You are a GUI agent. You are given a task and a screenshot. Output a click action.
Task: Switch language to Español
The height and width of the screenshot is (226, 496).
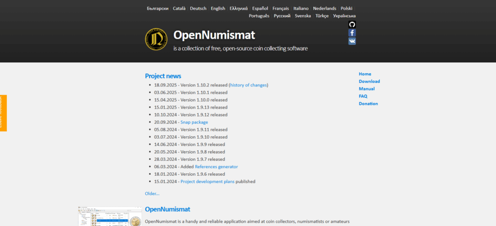(x=260, y=9)
